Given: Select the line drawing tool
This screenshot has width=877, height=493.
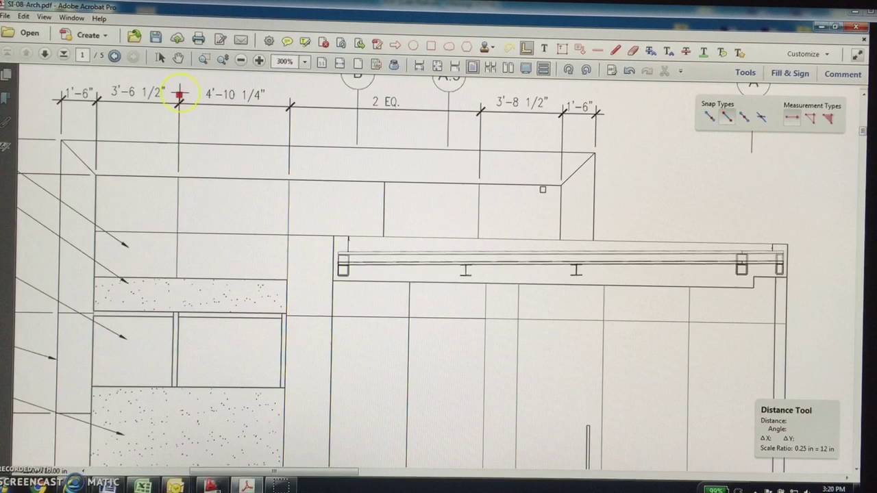Looking at the screenshot, I should pos(597,50).
